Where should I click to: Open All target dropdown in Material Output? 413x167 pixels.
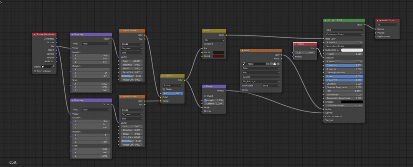(388, 25)
